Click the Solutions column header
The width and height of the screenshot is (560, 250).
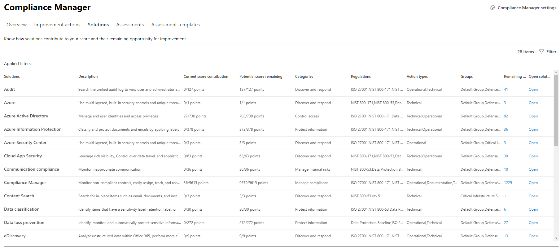(x=12, y=77)
